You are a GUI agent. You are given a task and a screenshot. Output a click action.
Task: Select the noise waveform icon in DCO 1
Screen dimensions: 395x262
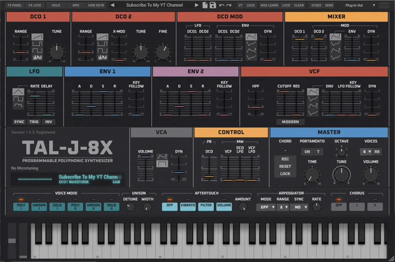point(37,57)
